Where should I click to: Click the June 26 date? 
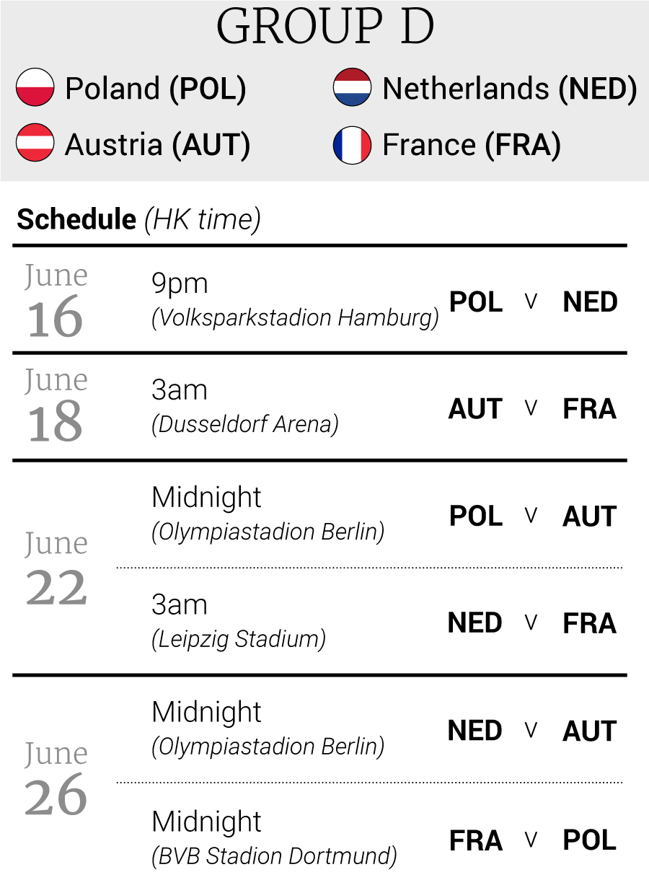click(56, 779)
